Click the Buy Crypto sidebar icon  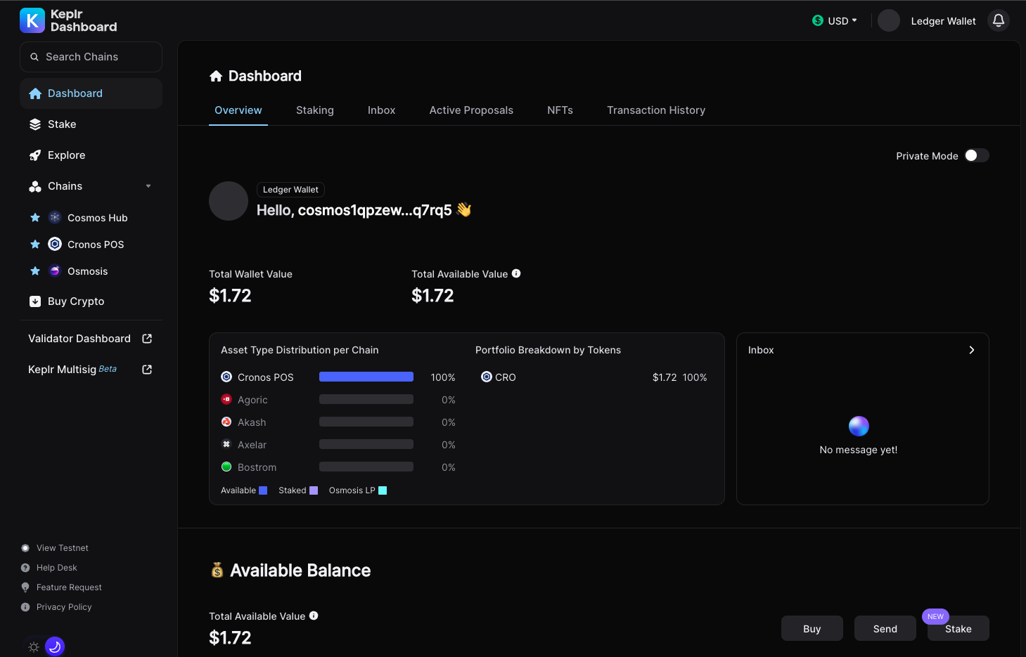[x=35, y=301]
